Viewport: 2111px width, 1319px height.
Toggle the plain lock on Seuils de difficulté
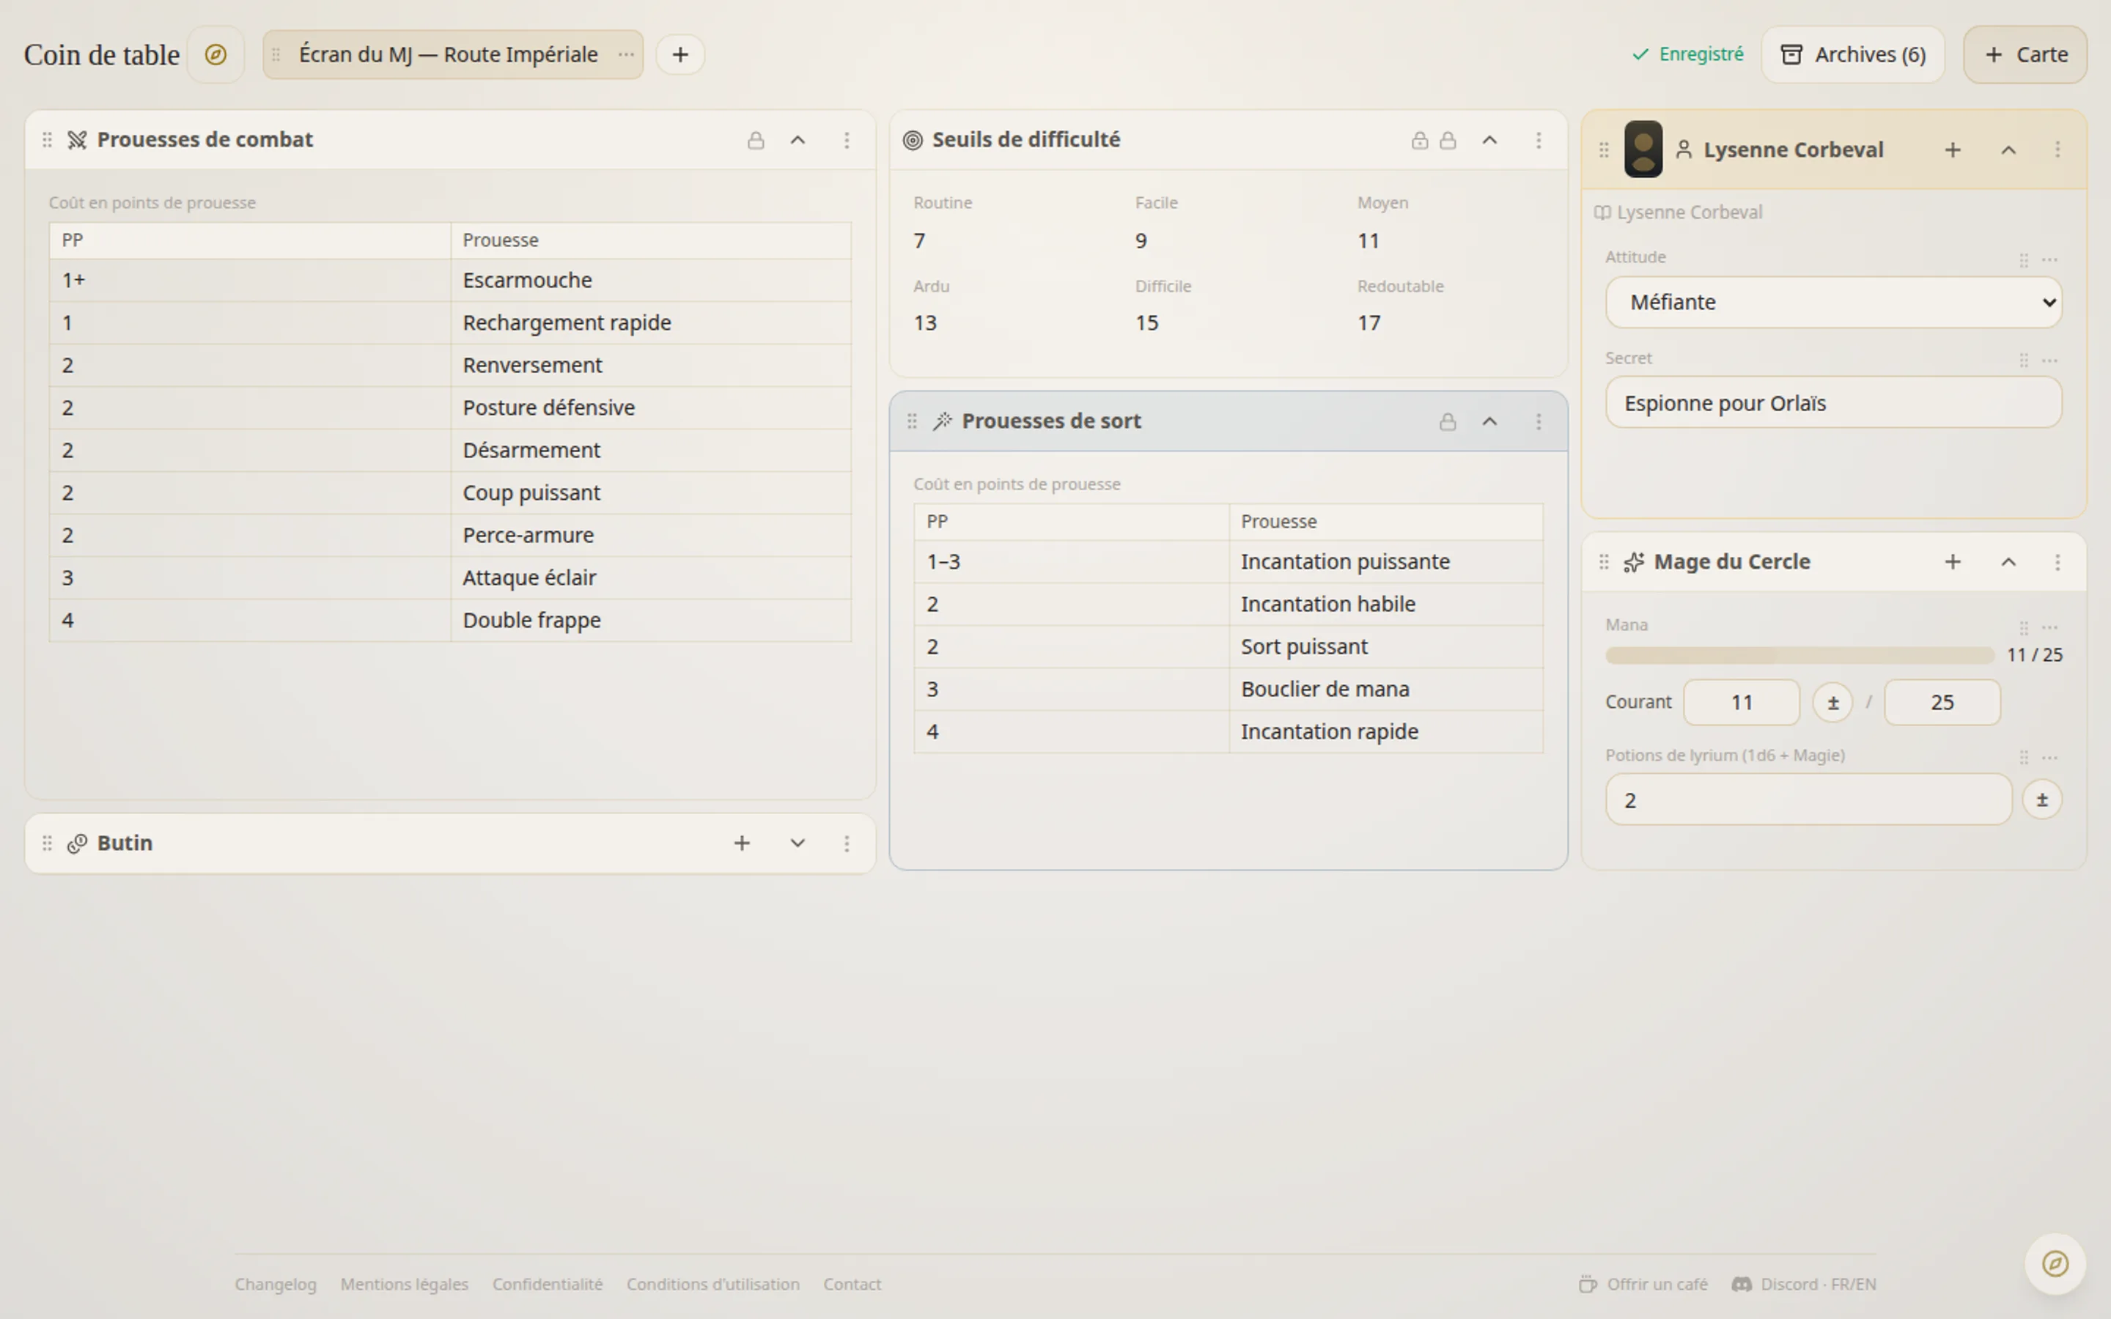pos(1447,141)
